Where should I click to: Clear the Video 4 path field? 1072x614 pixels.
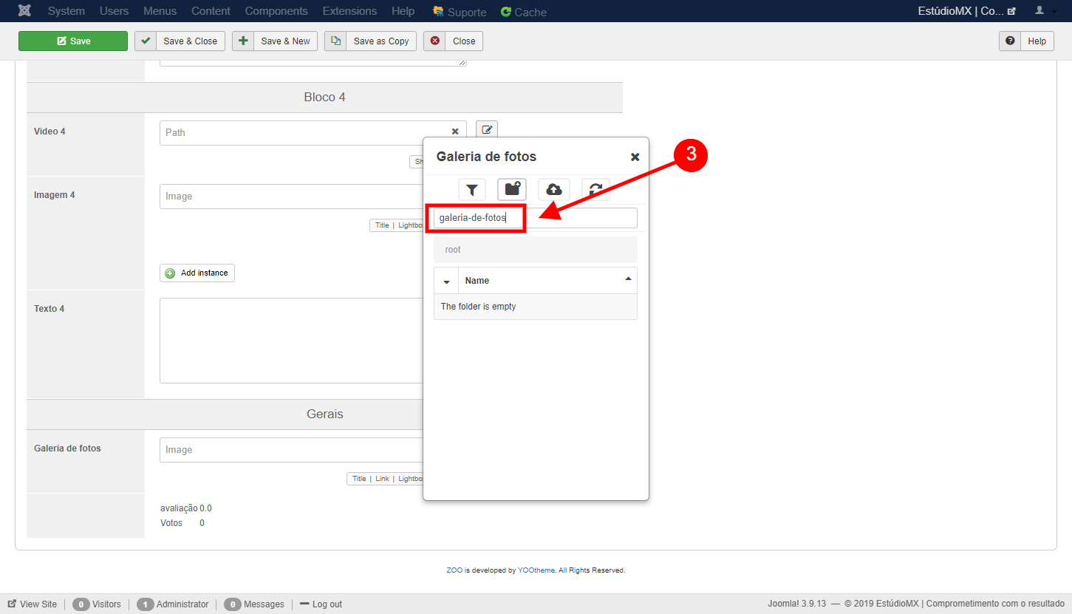(x=455, y=132)
